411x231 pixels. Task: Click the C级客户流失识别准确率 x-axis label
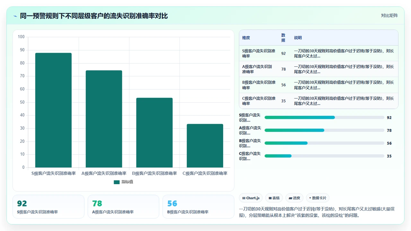click(x=205, y=173)
